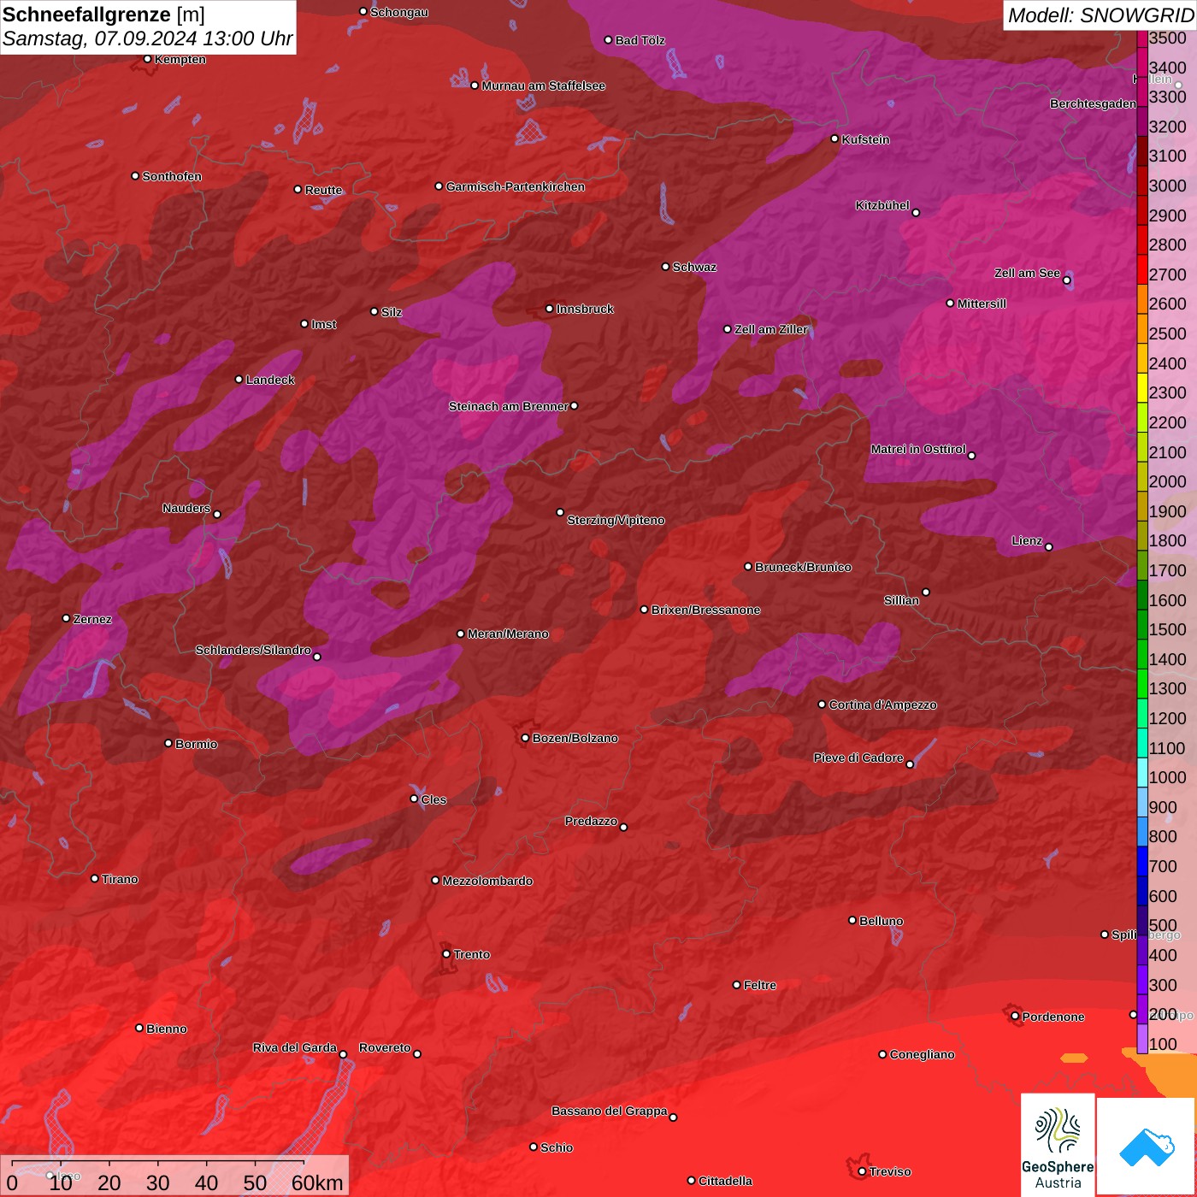Click the Pordenone city marker
The image size is (1197, 1197).
1015,1017
